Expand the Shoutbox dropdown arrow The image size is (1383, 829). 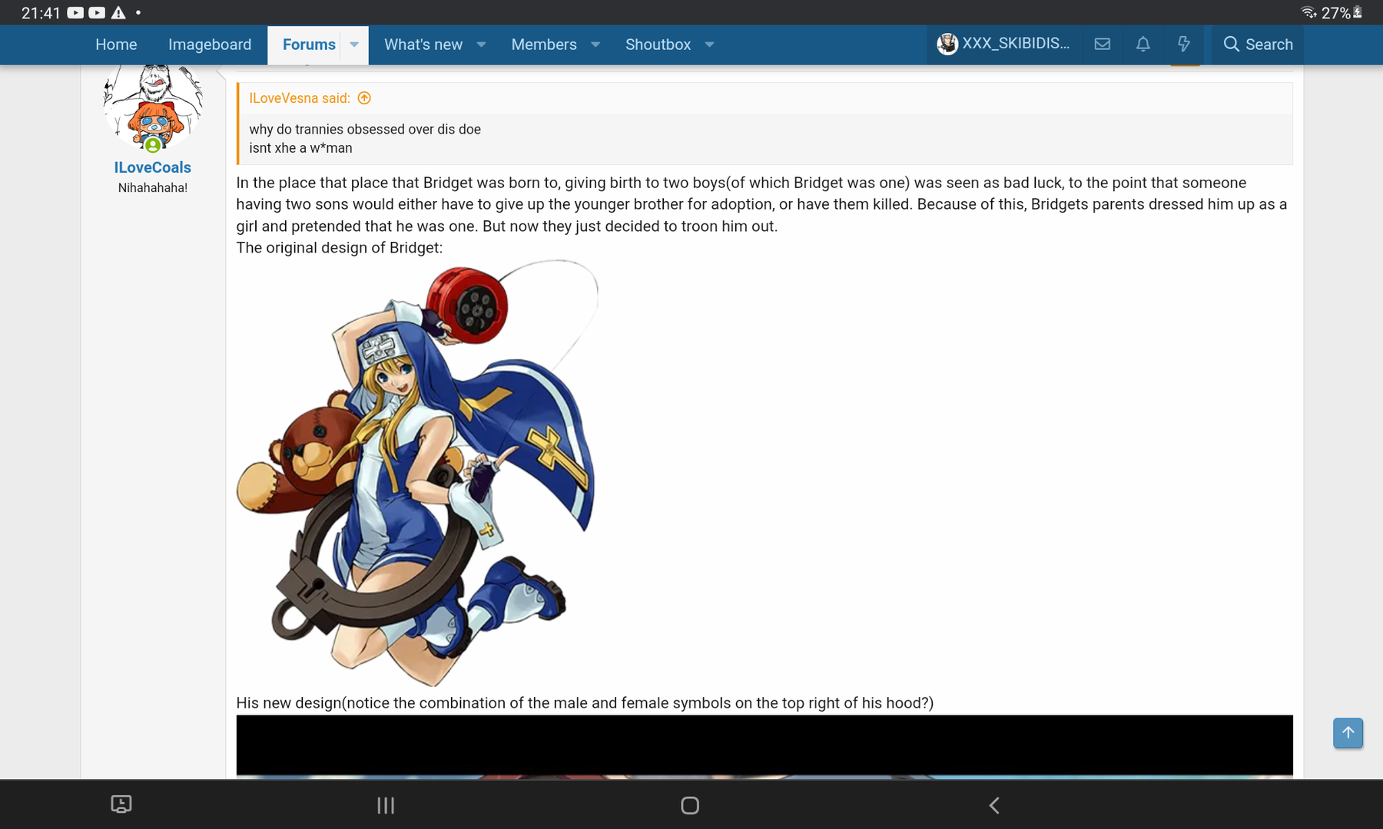(709, 45)
